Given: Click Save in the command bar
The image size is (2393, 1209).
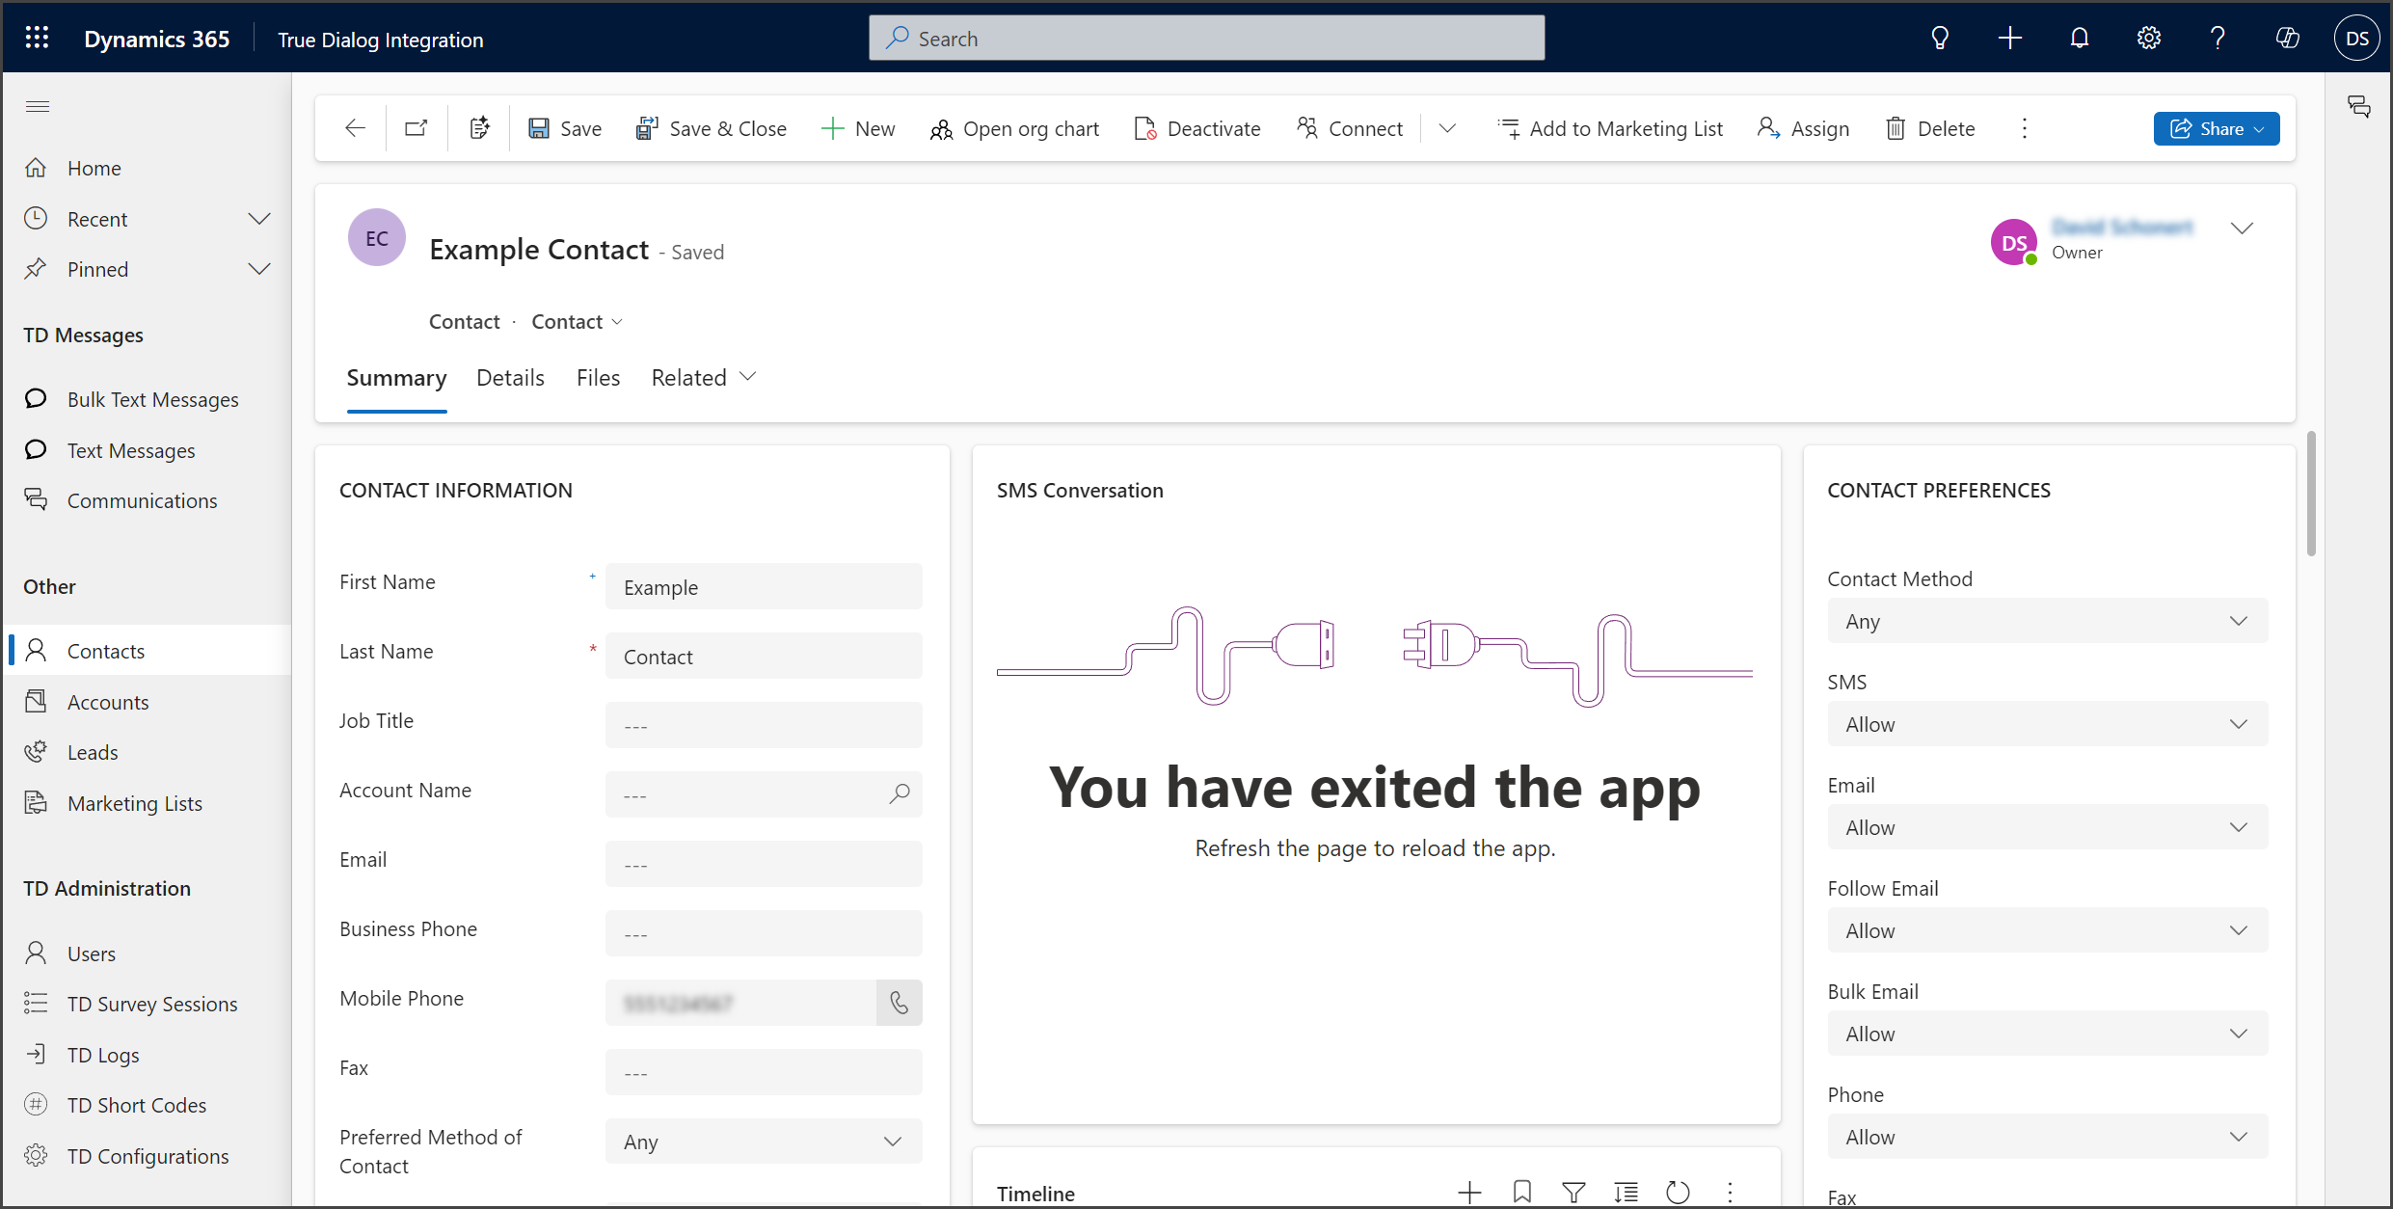Looking at the screenshot, I should pyautogui.click(x=565, y=128).
